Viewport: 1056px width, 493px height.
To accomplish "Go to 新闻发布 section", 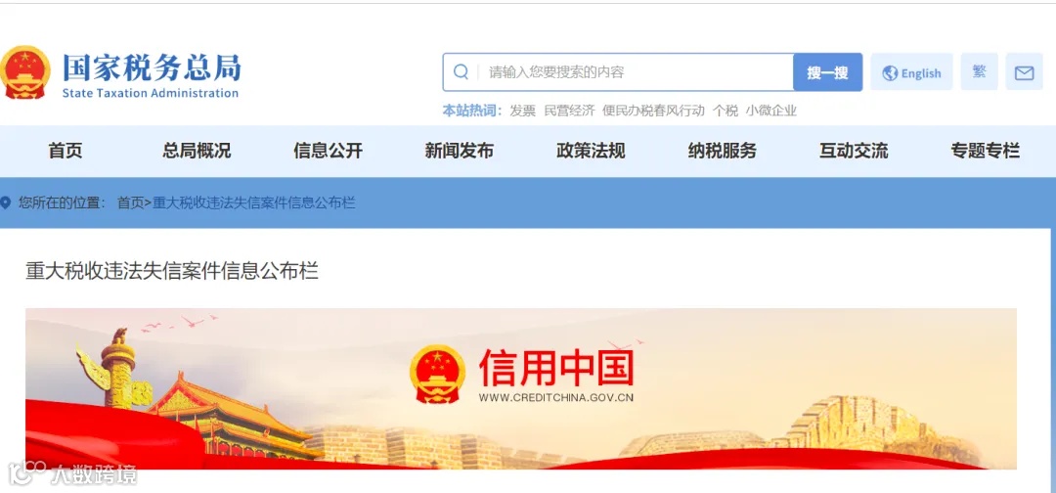I will click(x=460, y=151).
